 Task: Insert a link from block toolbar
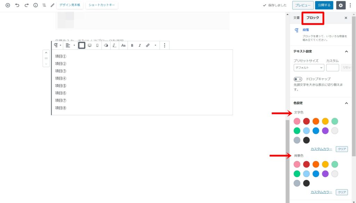(148, 45)
